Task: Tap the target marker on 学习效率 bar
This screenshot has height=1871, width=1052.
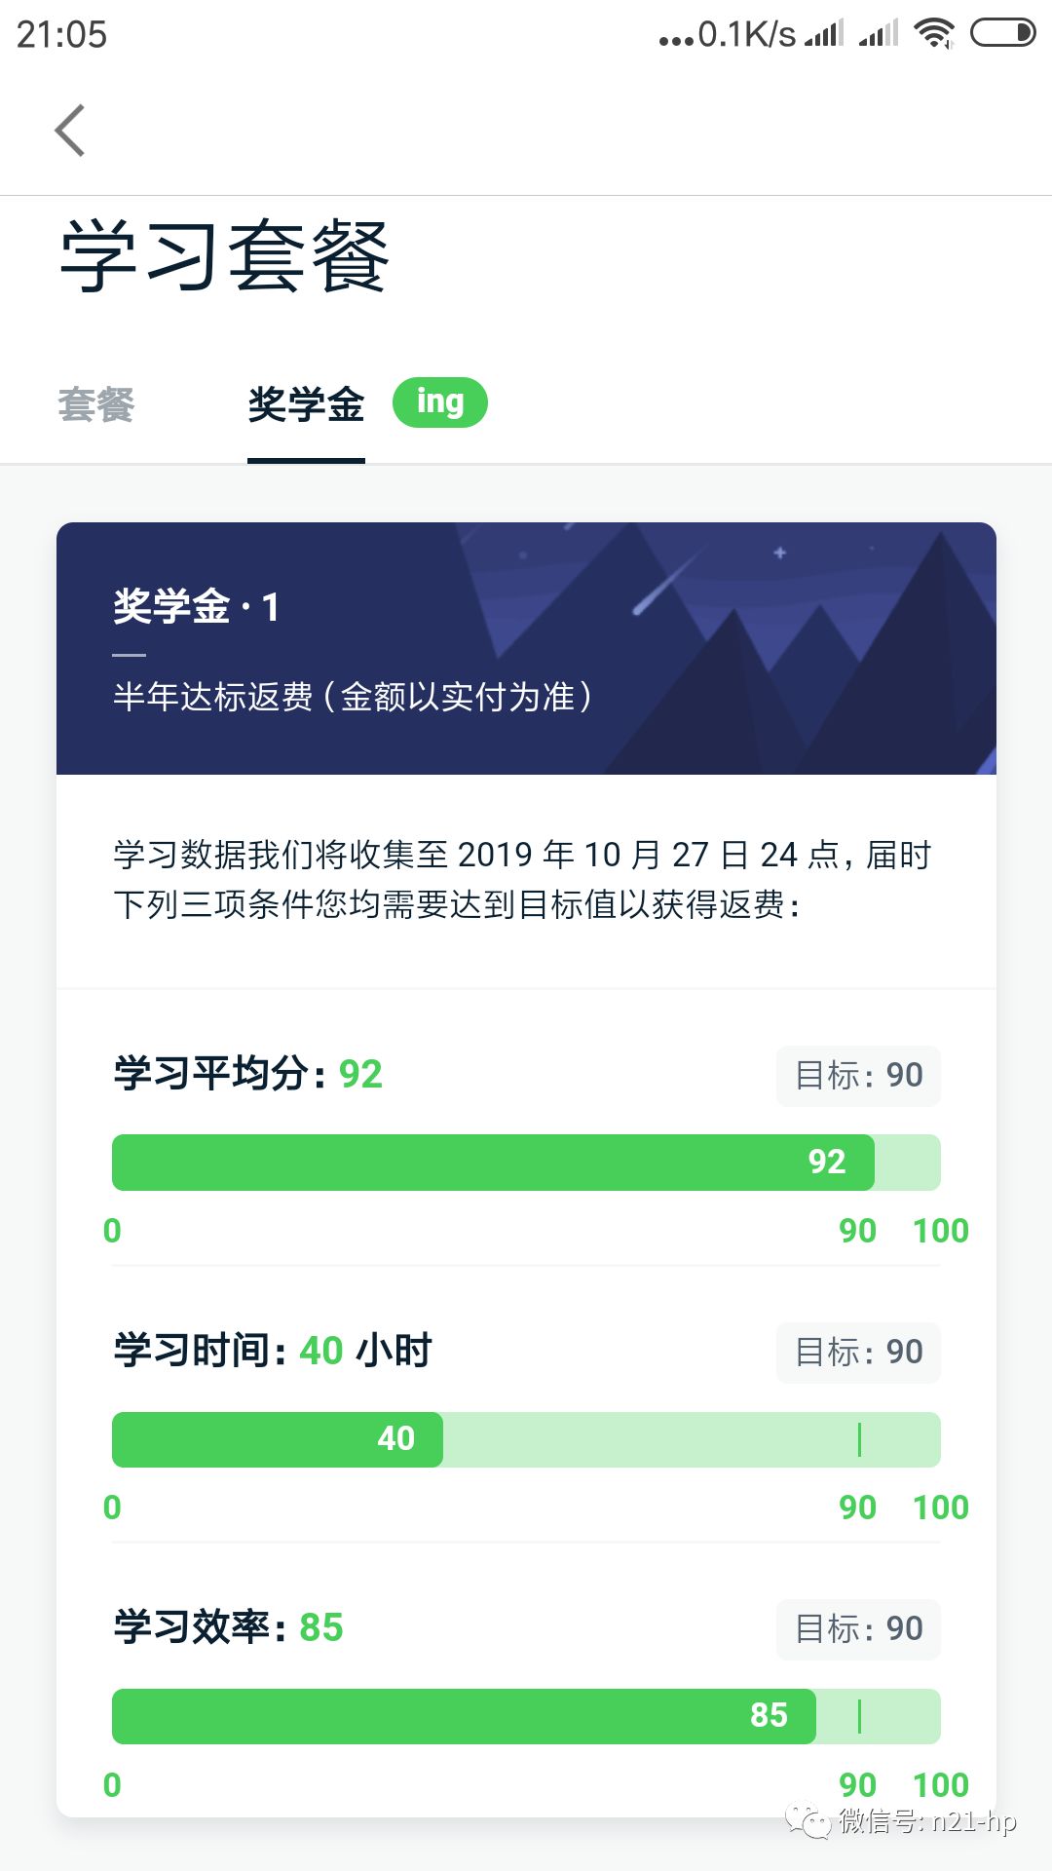Action: click(859, 1716)
